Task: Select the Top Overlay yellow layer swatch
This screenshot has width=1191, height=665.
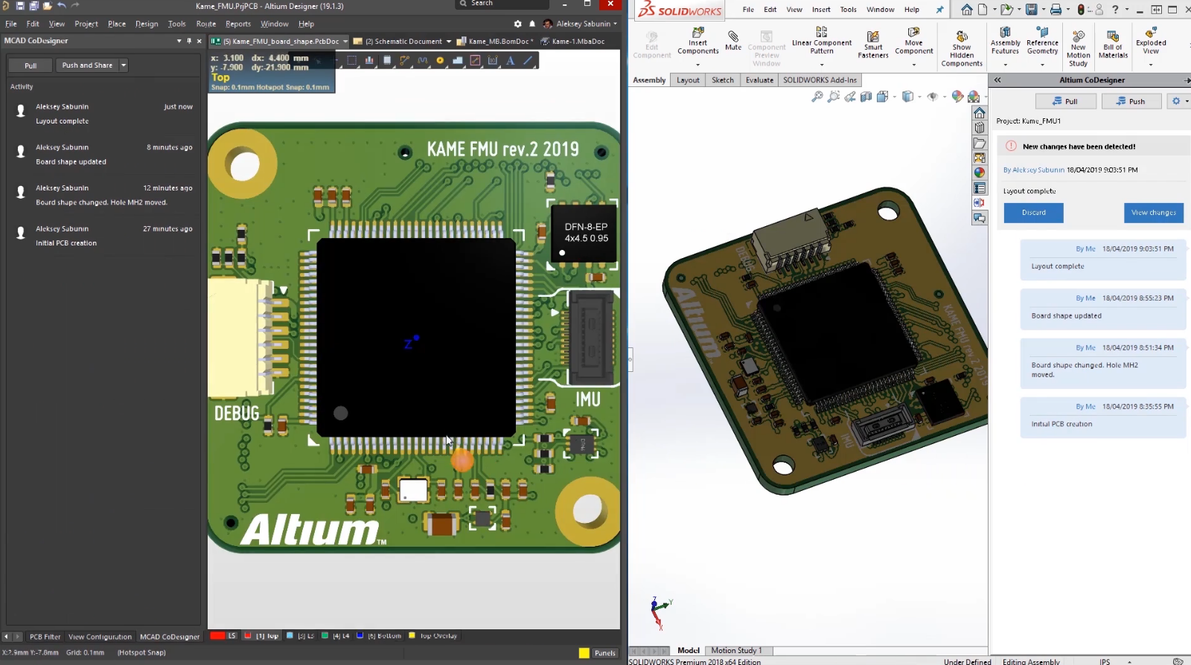Action: pos(412,635)
